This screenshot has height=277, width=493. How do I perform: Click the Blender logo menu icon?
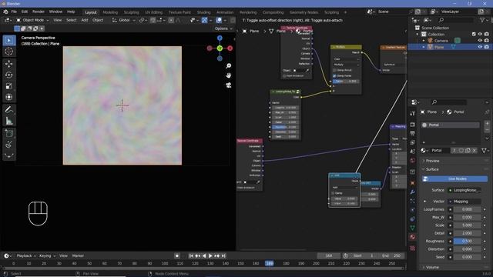tap(5, 12)
